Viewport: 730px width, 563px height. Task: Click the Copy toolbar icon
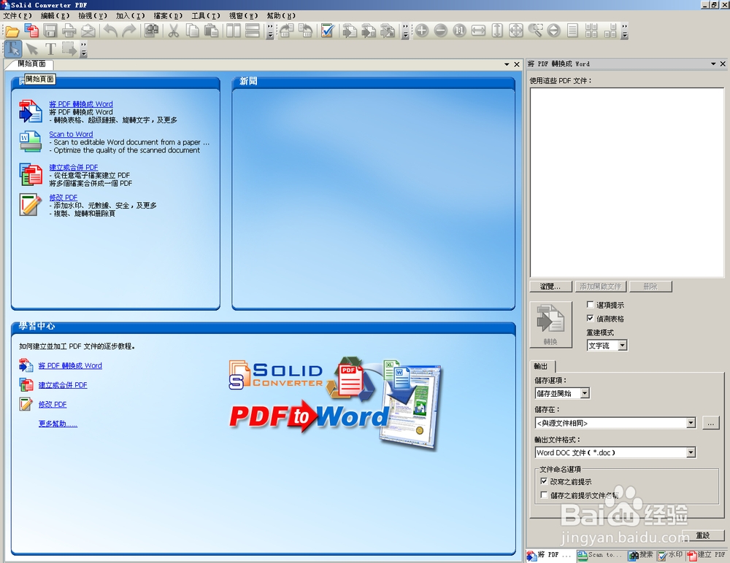coord(192,31)
